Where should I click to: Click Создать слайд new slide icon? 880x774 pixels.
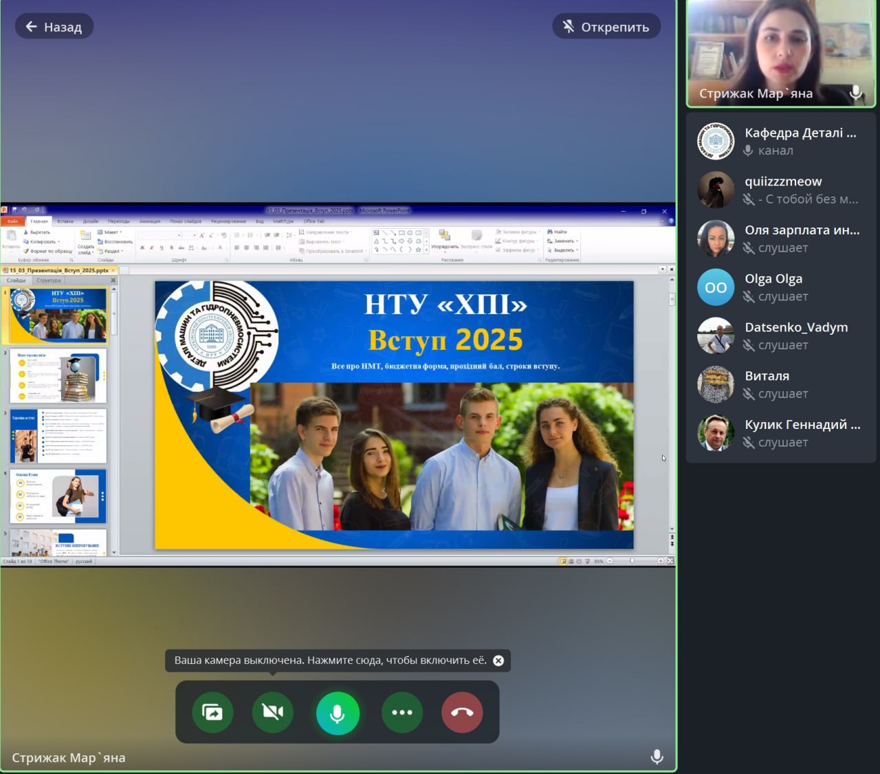pyautogui.click(x=86, y=236)
